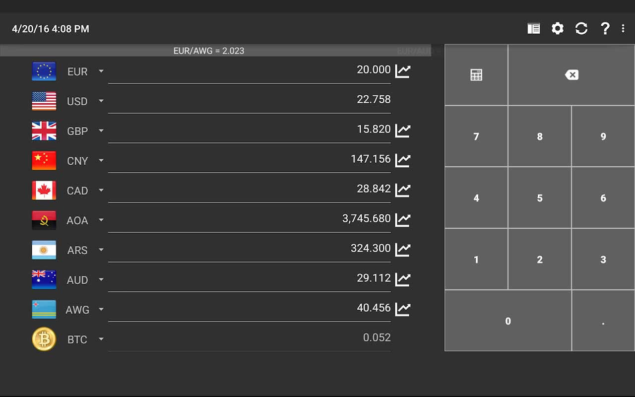
Task: Open the rate chart for GBP
Action: (x=403, y=131)
